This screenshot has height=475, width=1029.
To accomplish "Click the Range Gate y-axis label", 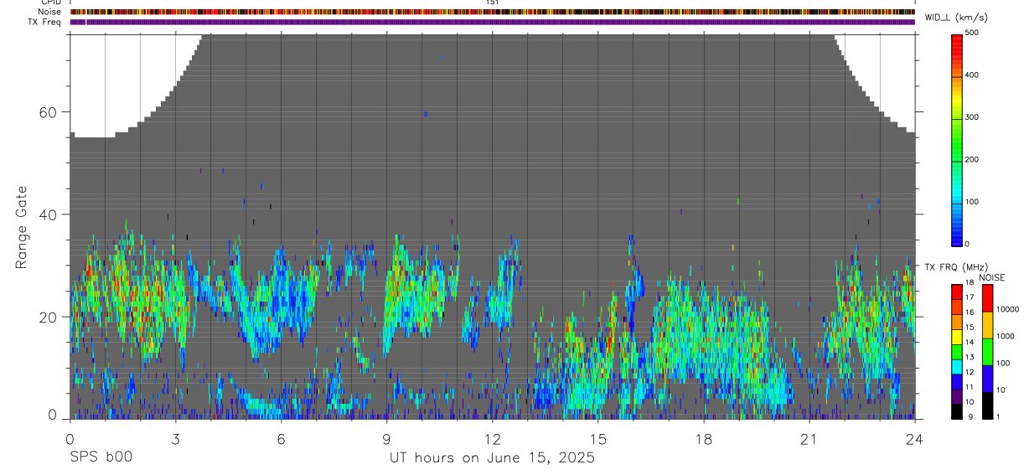I will (x=21, y=226).
